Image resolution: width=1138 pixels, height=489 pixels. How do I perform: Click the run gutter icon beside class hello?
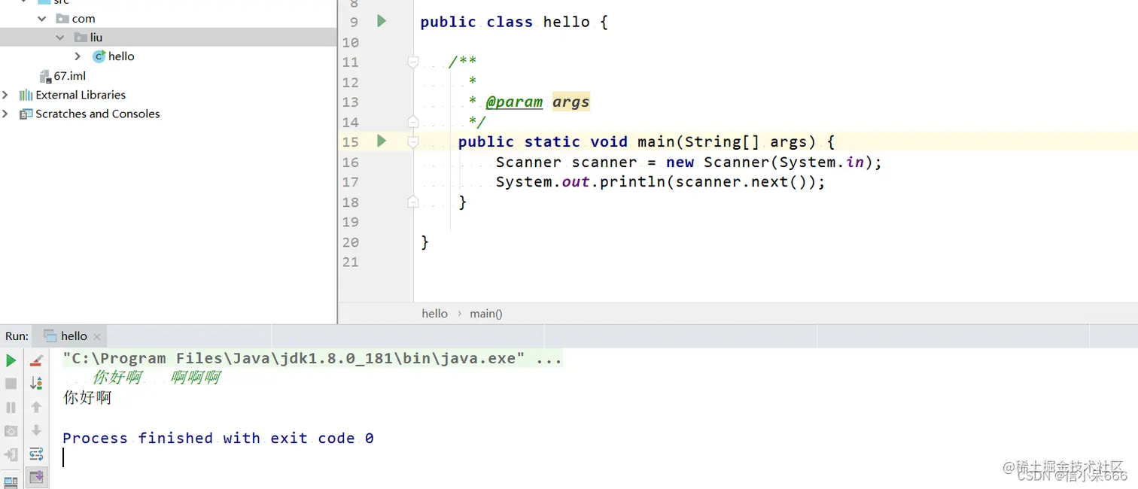click(x=382, y=21)
